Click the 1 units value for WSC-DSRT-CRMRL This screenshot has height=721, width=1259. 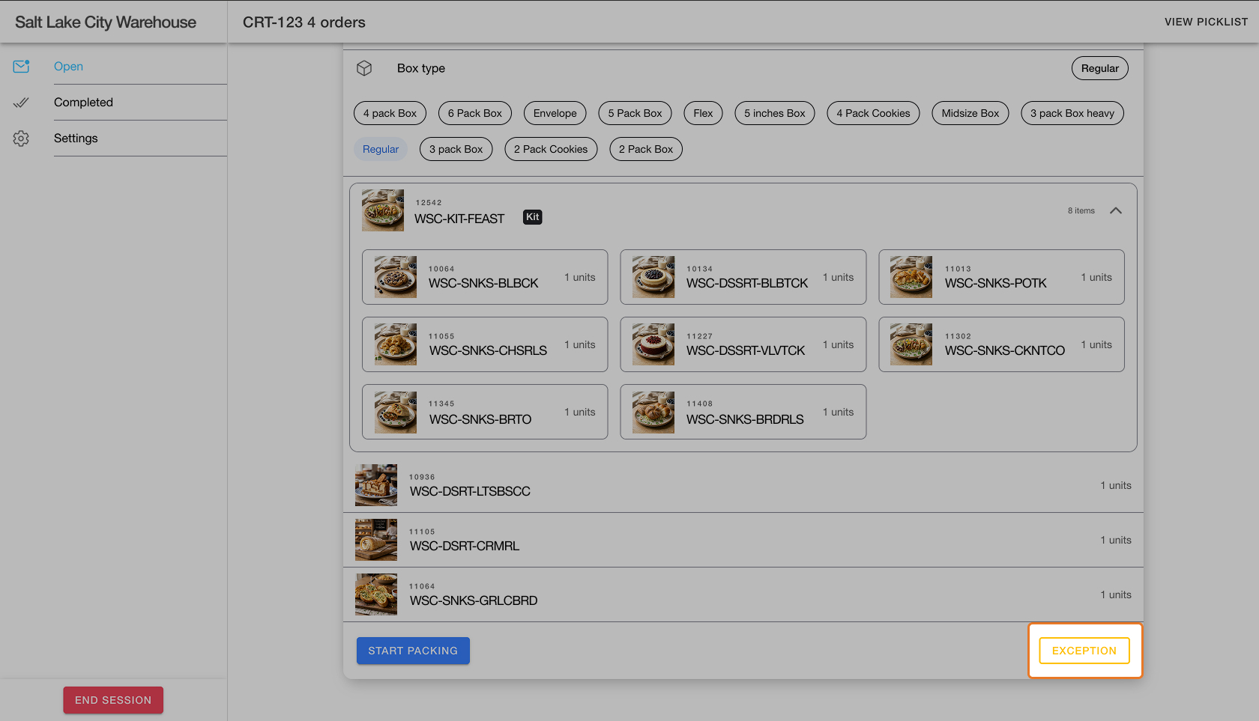pyautogui.click(x=1116, y=540)
